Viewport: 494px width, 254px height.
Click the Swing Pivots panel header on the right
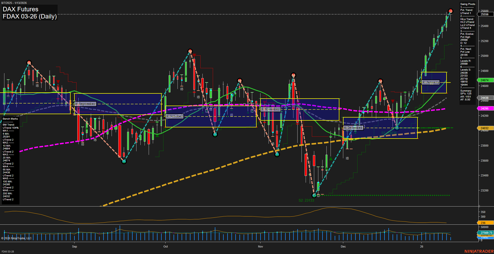[x=467, y=4]
